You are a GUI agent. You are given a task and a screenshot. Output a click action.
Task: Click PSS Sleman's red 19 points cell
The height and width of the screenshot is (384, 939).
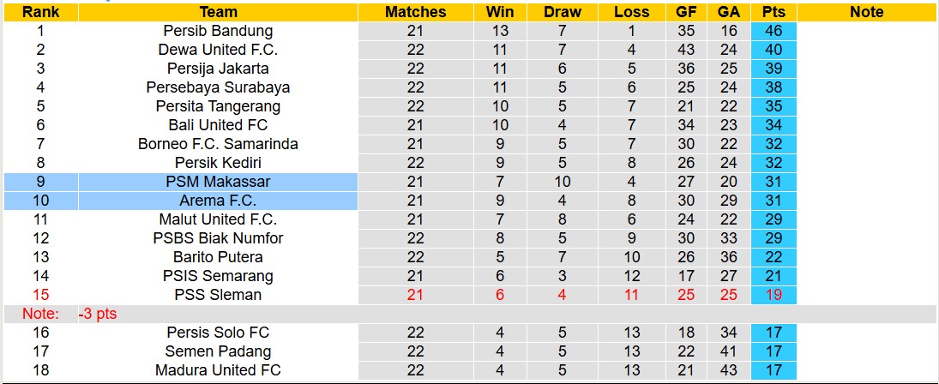pos(774,295)
